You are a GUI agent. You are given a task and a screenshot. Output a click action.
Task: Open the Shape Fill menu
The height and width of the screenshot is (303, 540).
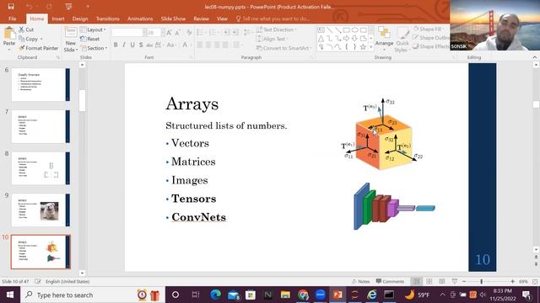(x=429, y=29)
